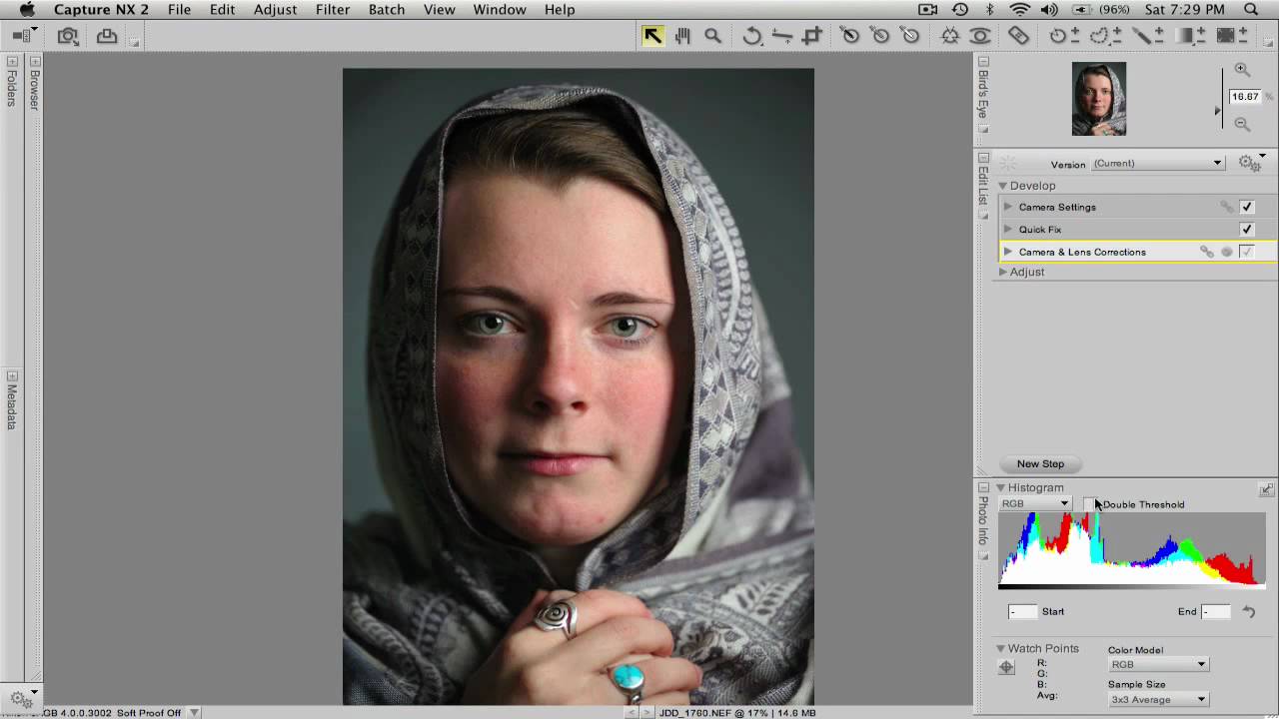This screenshot has height=719, width=1279.
Task: Open the Sample Size dropdown
Action: 1159,699
